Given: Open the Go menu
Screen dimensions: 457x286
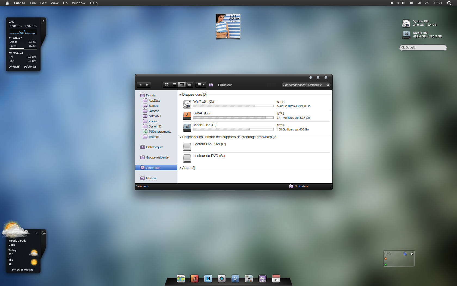Looking at the screenshot, I should pyautogui.click(x=65, y=3).
